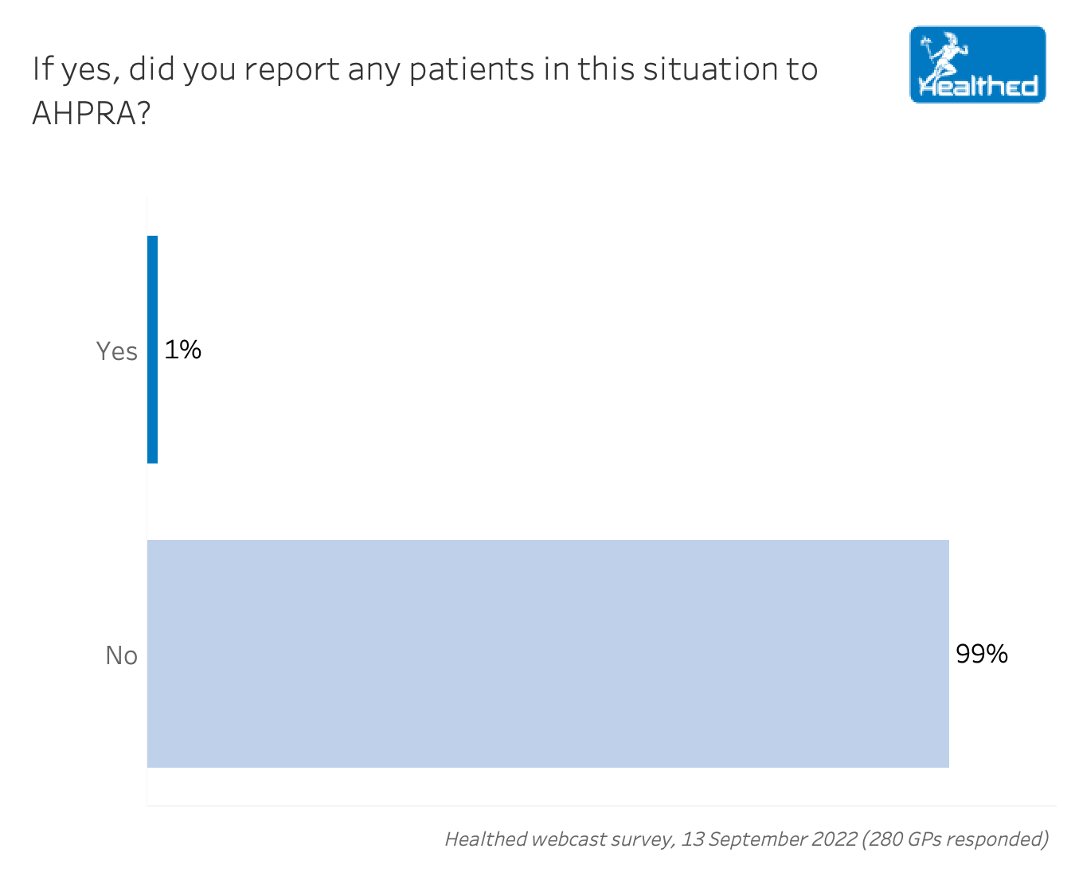This screenshot has height=876, width=1075.
Task: Click the 1% data label
Action: [182, 350]
